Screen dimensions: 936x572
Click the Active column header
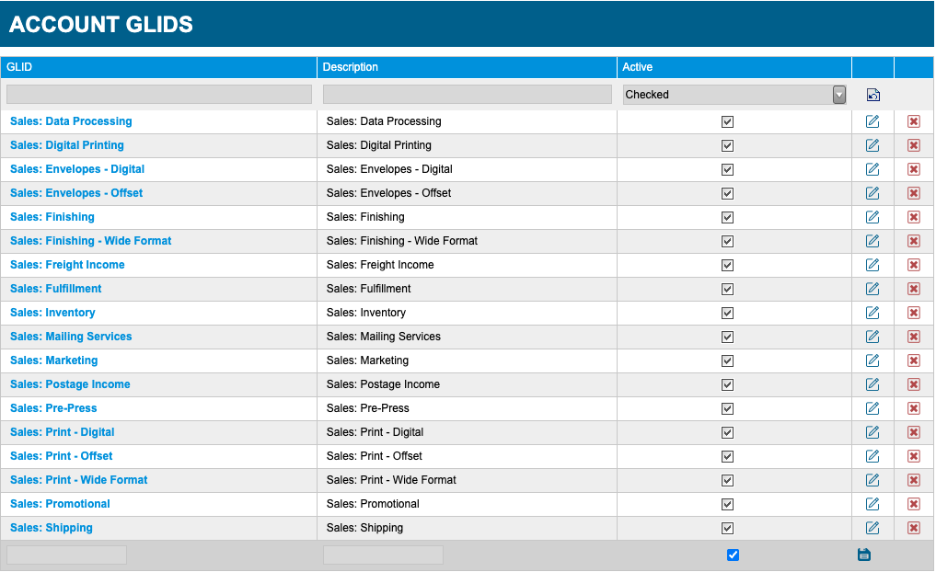637,67
